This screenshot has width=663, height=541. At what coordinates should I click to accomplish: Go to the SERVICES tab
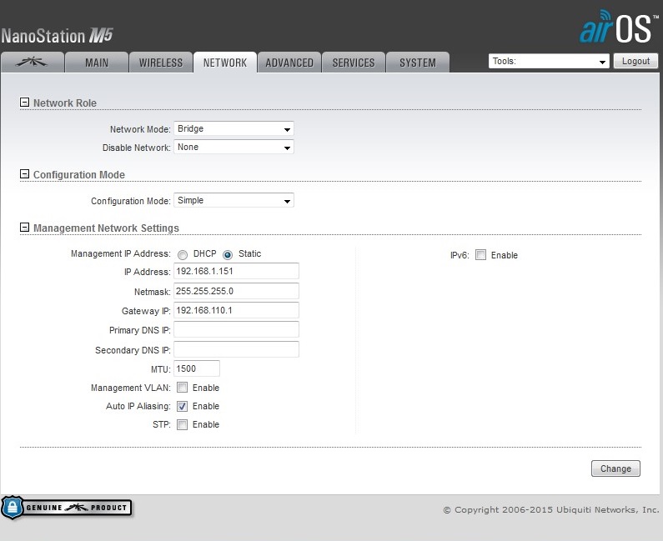pos(354,63)
